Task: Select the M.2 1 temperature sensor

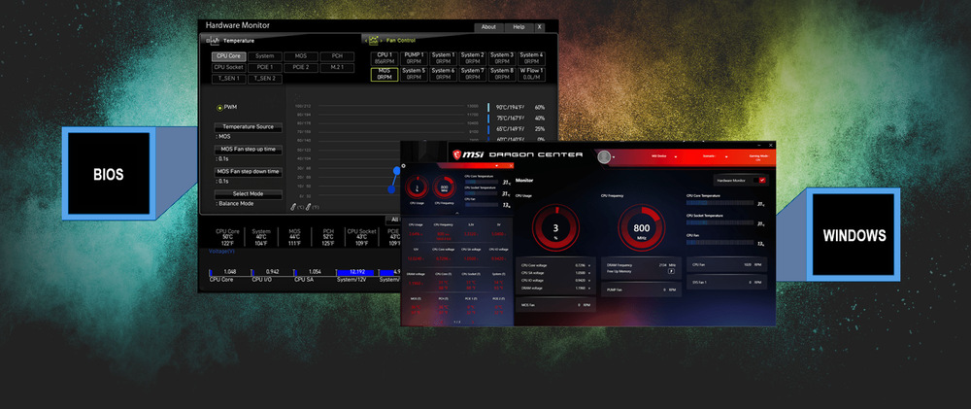Action: (338, 67)
